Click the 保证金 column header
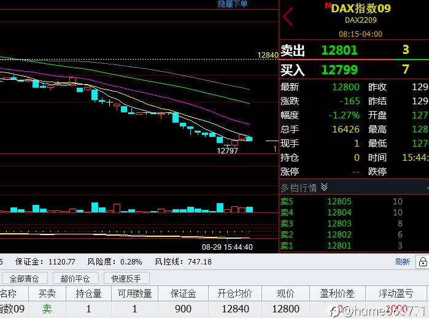This screenshot has height=332, width=429. click(x=184, y=294)
